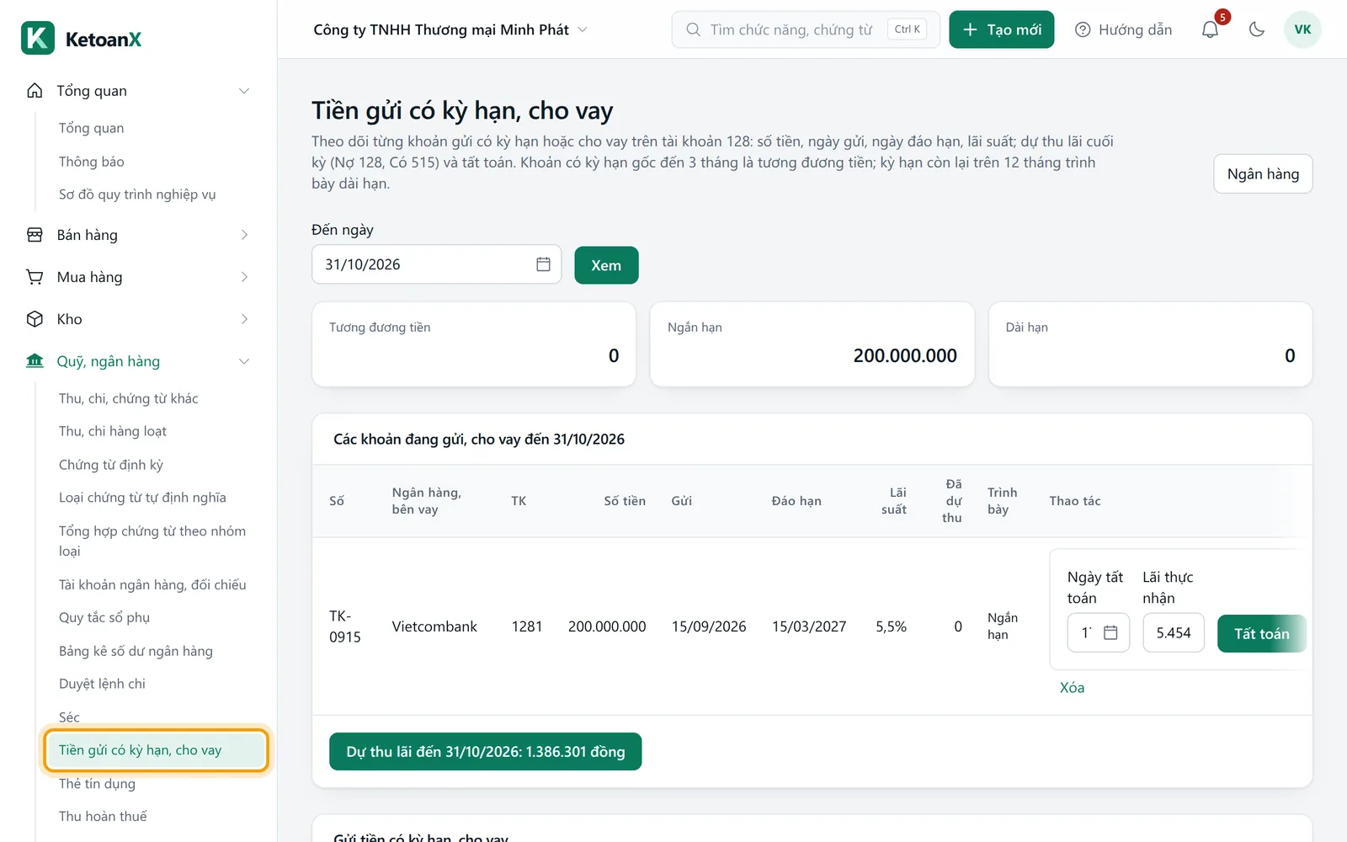Expand the Bán hàng menu chevron
Viewport: 1347px width, 842px height.
[x=244, y=235]
